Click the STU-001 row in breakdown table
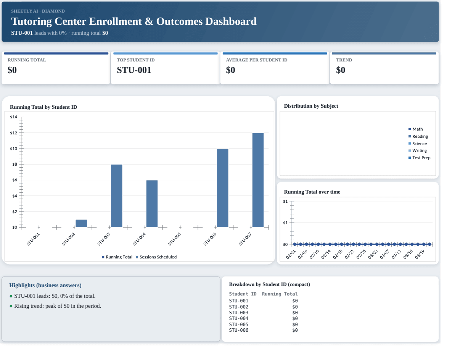 (x=264, y=301)
